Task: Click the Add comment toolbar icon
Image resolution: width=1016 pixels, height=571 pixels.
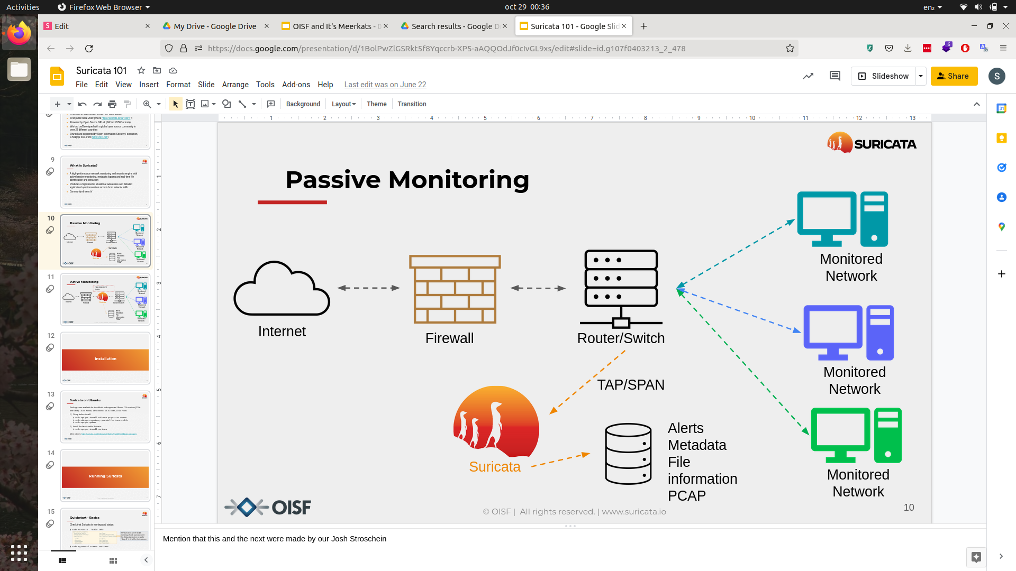Action: tap(271, 104)
